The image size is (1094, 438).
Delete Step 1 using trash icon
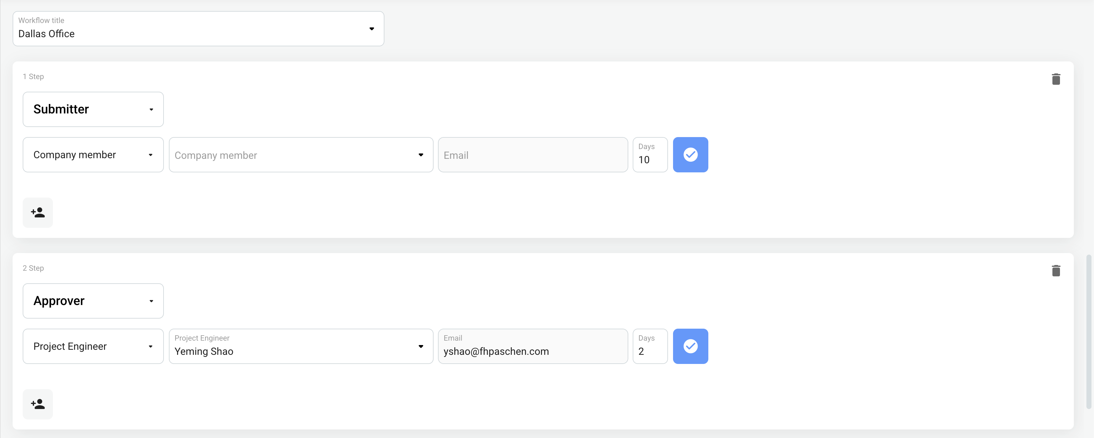[1056, 79]
